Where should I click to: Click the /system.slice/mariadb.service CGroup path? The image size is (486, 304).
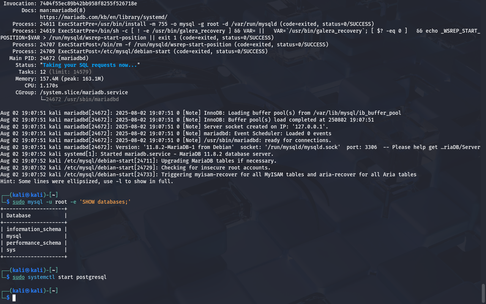point(84,92)
